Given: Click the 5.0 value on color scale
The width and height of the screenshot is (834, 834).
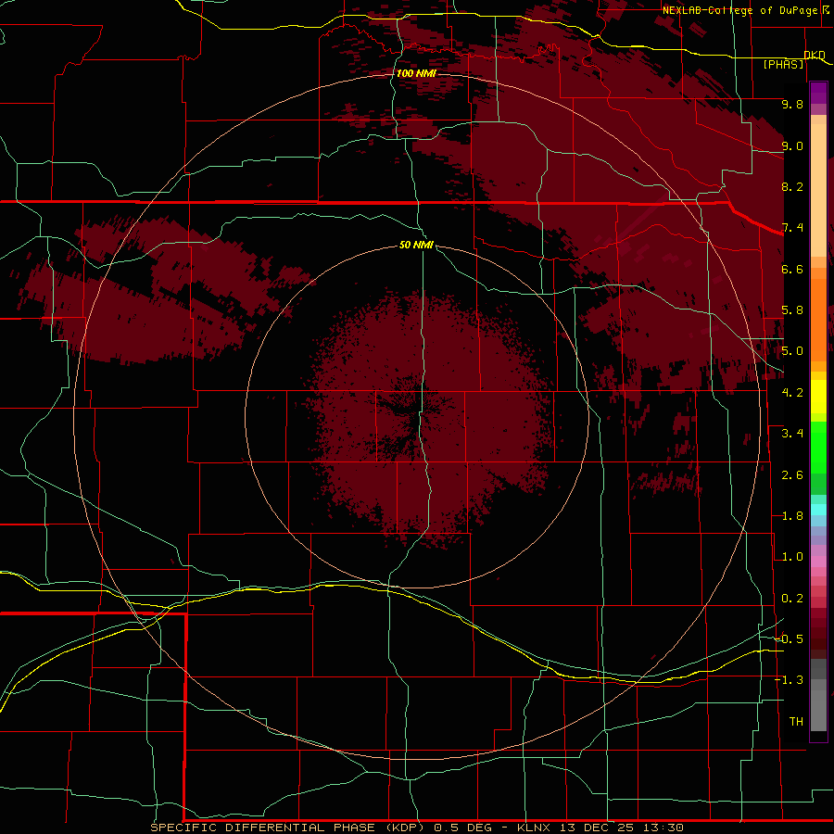Looking at the screenshot, I should (792, 351).
